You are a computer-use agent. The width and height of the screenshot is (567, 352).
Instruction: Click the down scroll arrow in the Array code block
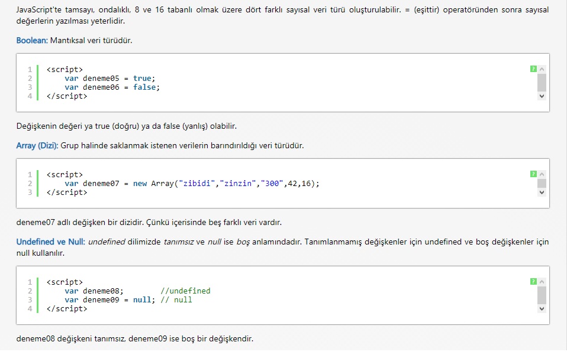click(542, 193)
